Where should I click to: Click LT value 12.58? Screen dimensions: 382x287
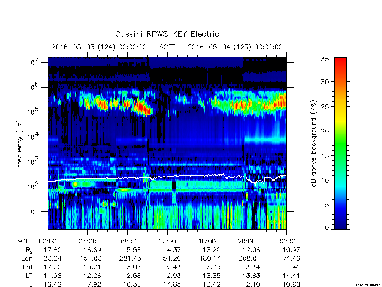[x=132, y=276]
